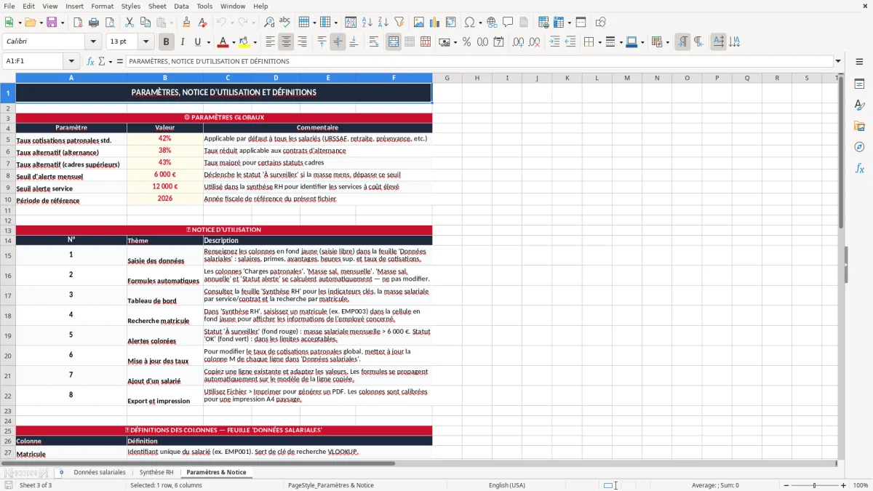Image resolution: width=873 pixels, height=491 pixels.
Task: Click the Sort Ascending icon
Action: click(367, 23)
